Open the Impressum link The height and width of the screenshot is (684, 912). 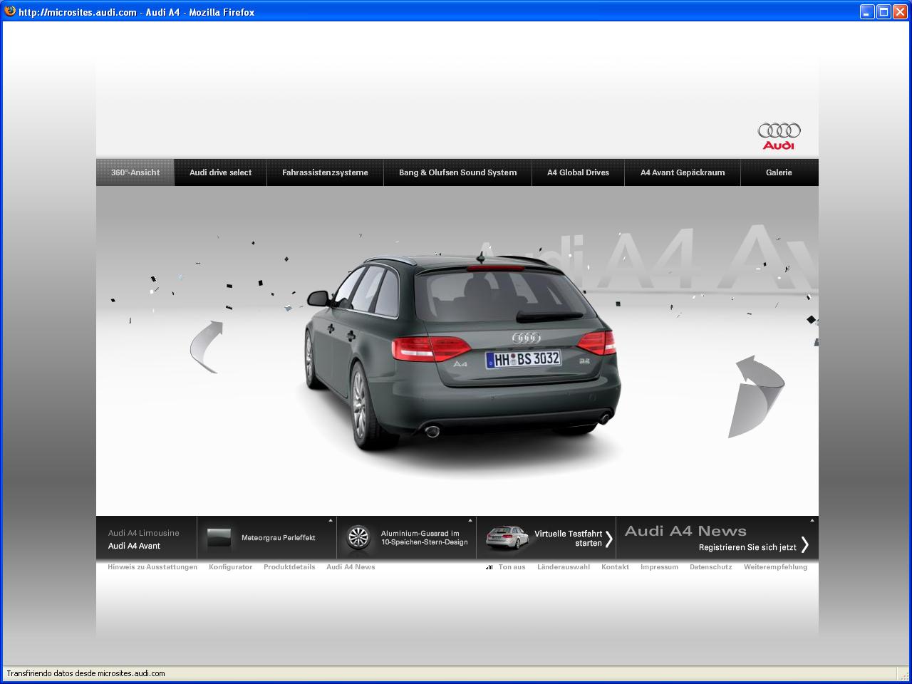(659, 567)
